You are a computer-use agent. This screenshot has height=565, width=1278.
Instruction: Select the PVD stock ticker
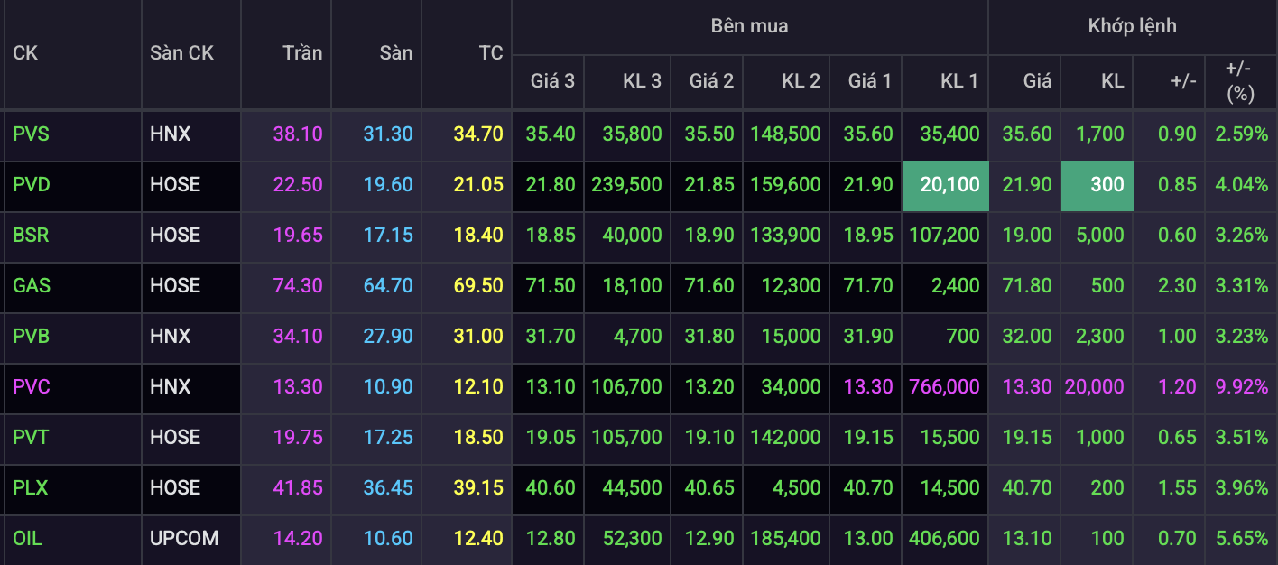[32, 185]
